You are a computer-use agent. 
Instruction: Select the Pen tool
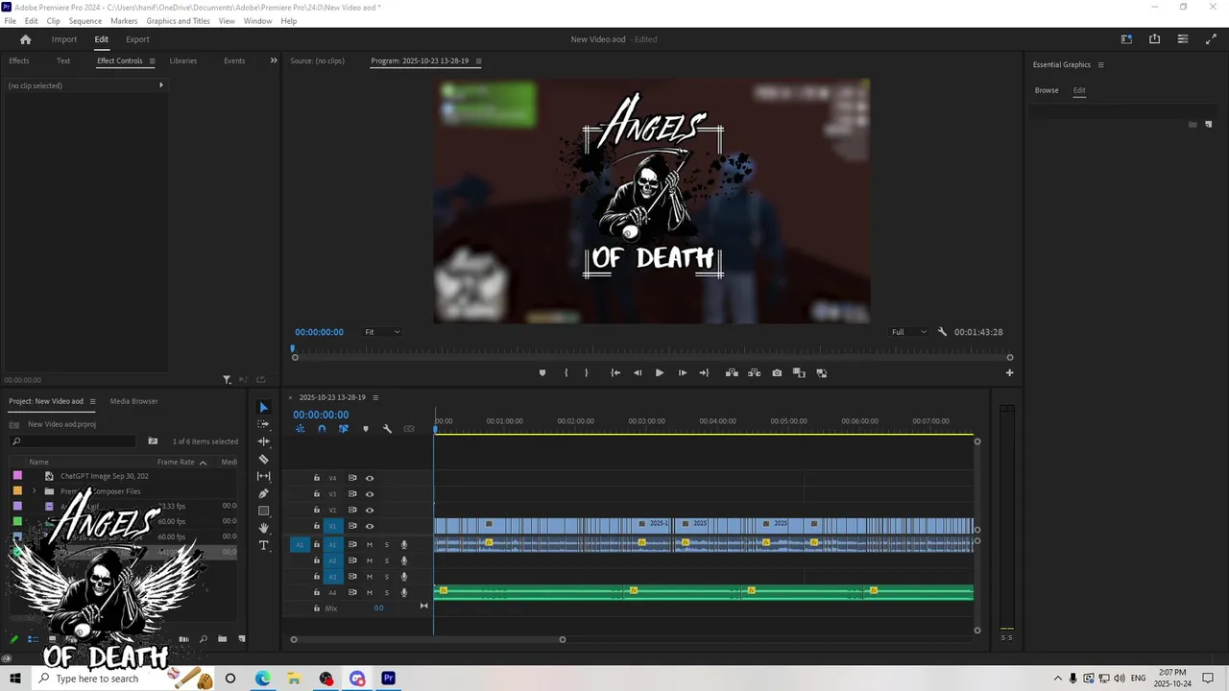pyautogui.click(x=264, y=493)
